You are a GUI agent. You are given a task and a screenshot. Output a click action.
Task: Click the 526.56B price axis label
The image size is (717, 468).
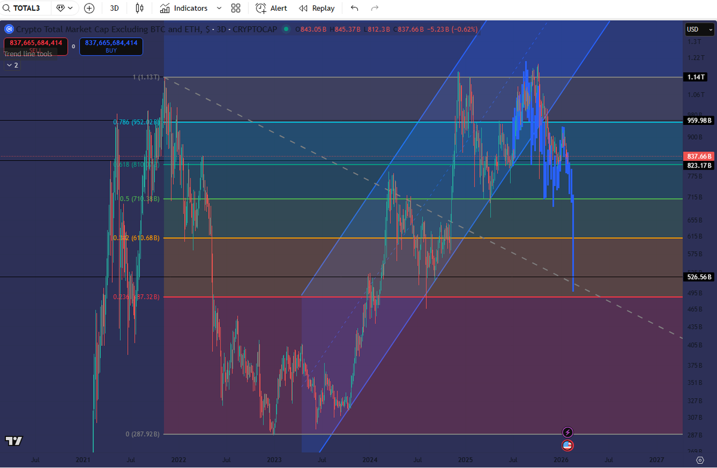(700, 277)
